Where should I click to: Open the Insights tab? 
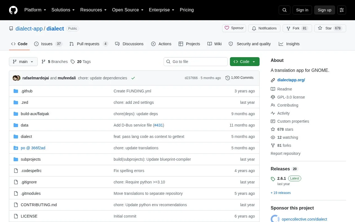pos(289,44)
